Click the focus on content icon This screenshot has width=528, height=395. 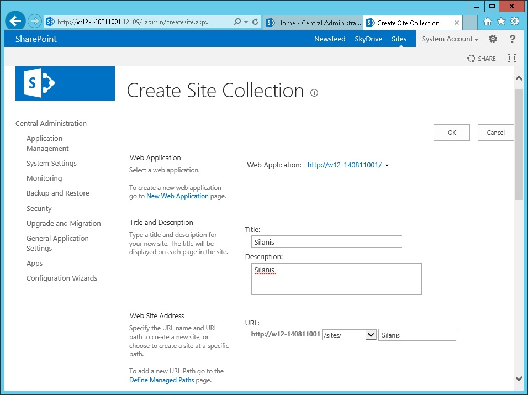pyautogui.click(x=511, y=59)
